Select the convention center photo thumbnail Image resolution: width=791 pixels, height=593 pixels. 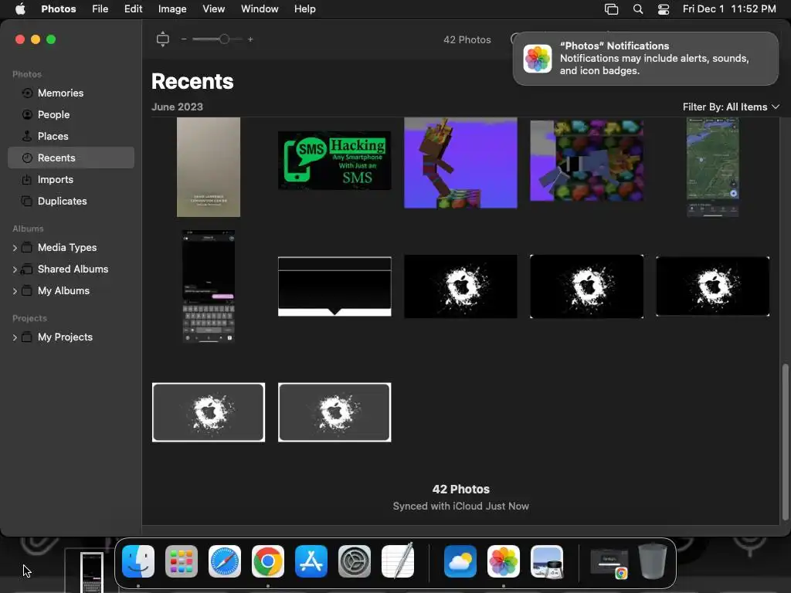point(209,167)
